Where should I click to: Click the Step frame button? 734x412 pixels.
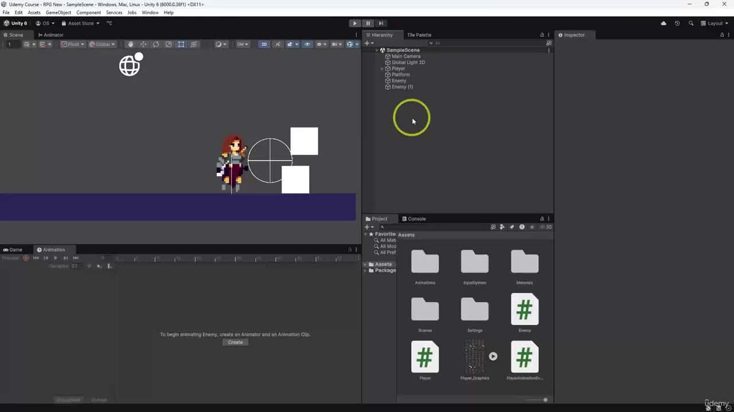pos(381,23)
